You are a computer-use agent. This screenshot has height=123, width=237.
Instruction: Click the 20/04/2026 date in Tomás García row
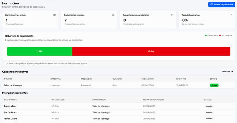click(x=149, y=119)
